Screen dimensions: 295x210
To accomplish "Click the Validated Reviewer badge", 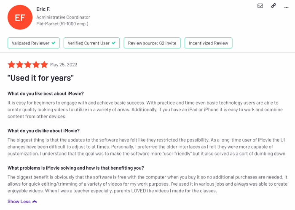I will pos(34,43).
